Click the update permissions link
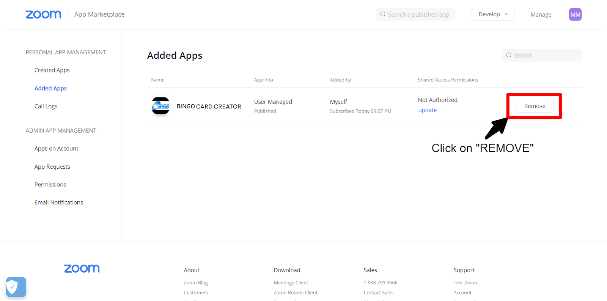607x301 pixels. point(427,110)
